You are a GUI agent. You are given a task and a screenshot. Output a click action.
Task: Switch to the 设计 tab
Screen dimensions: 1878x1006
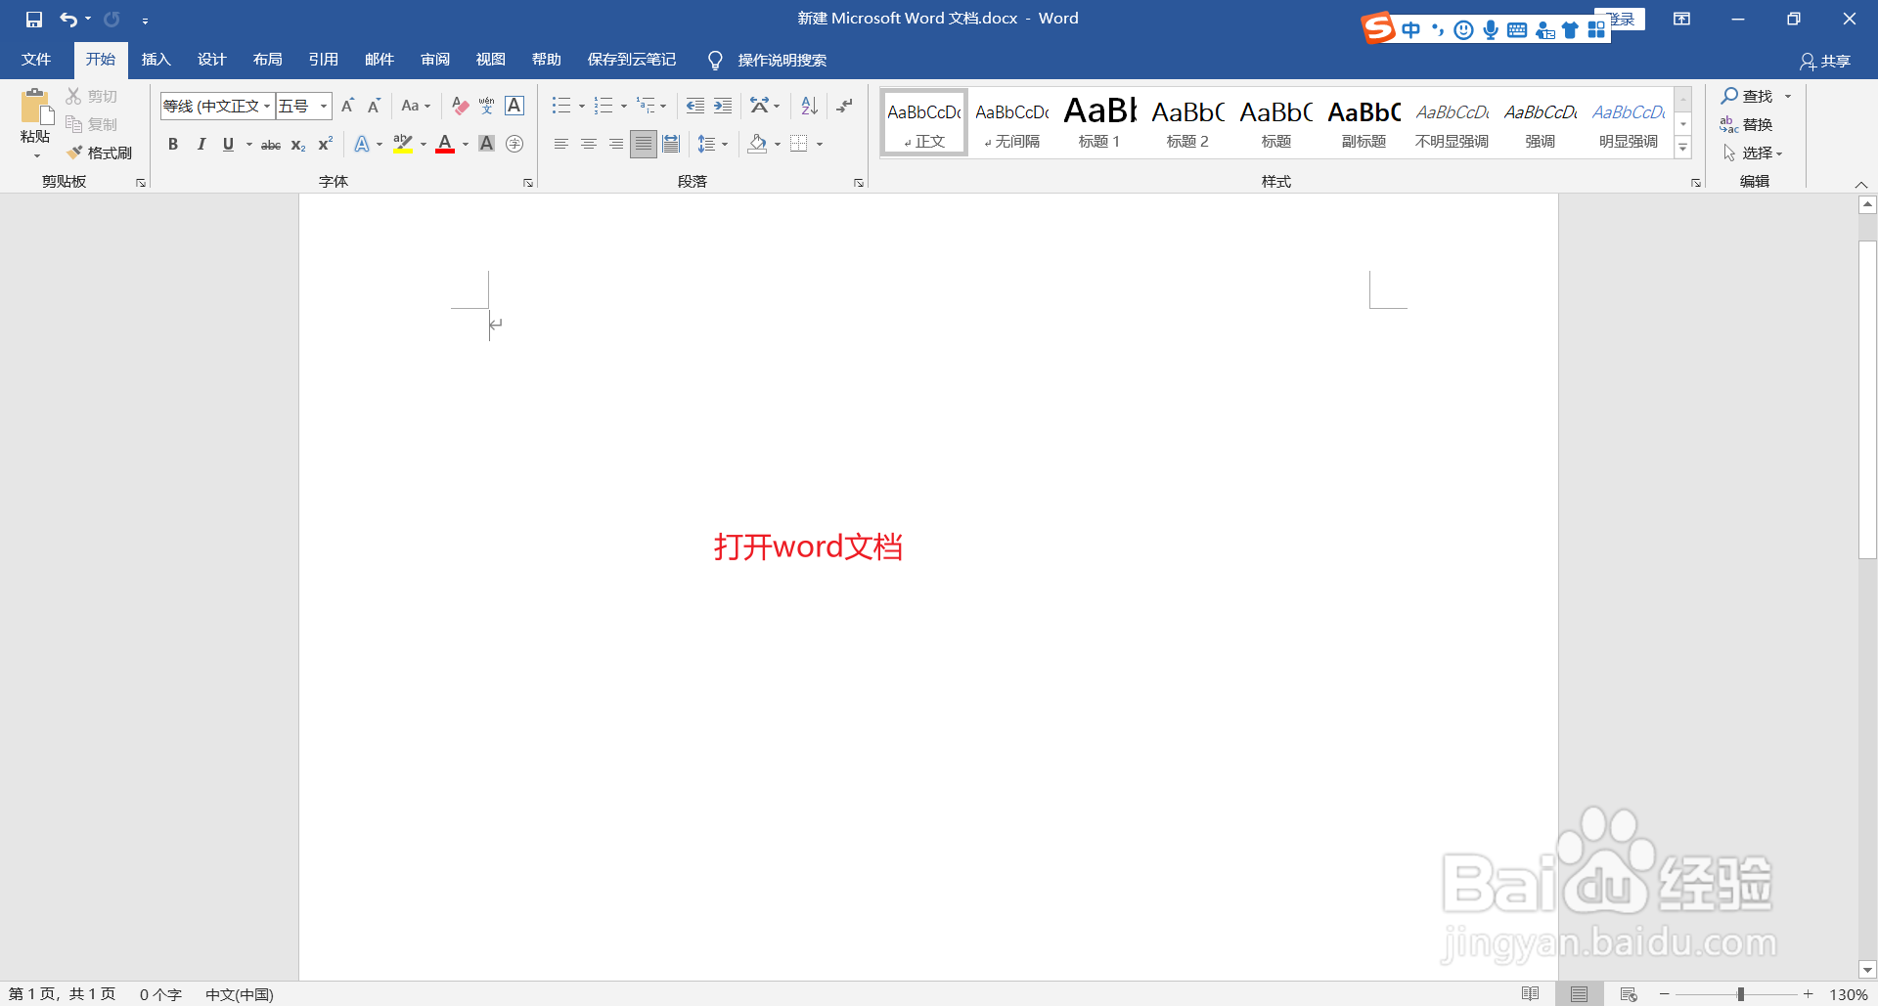pos(211,60)
